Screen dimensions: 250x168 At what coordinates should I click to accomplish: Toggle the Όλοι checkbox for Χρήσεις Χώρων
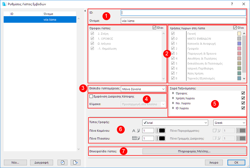pos(235,27)
